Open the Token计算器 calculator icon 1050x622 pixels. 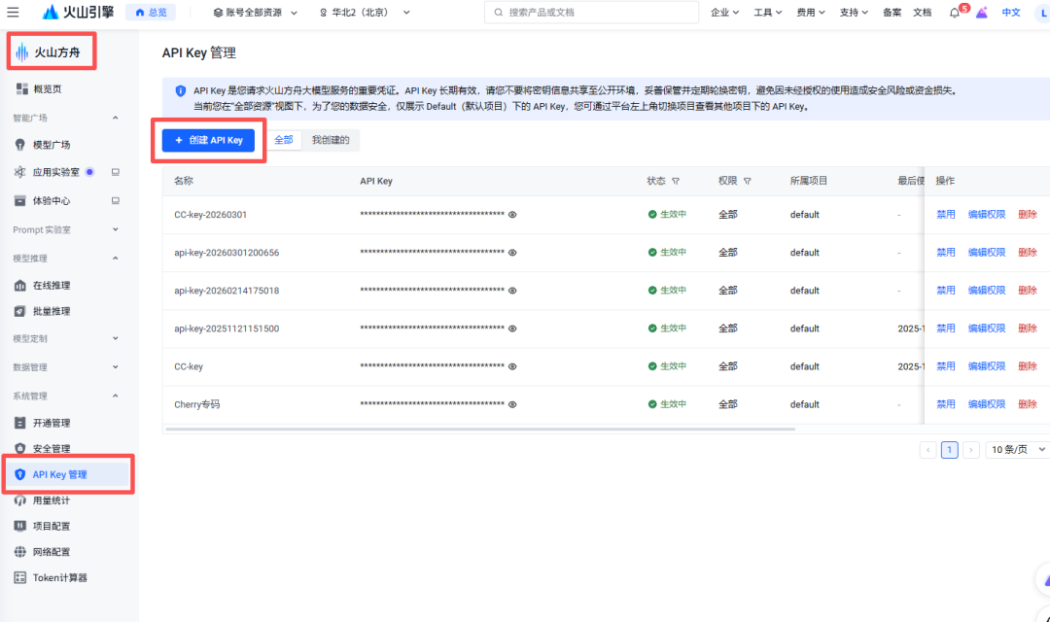pyautogui.click(x=20, y=577)
